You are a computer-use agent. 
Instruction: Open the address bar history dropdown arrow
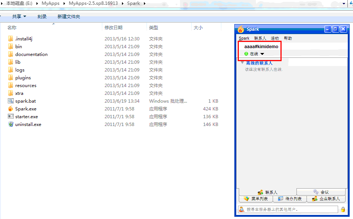pyautogui.click(x=344, y=4)
